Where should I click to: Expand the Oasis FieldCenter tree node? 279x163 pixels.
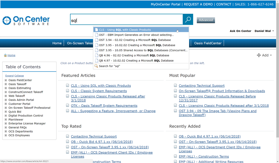[6, 80]
